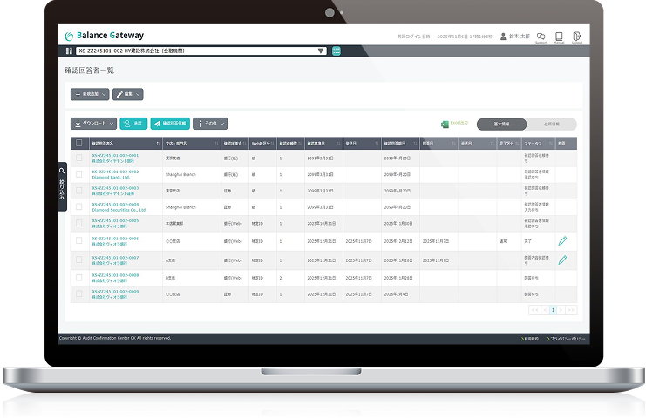Open the Manual icon in header

[x=559, y=36]
